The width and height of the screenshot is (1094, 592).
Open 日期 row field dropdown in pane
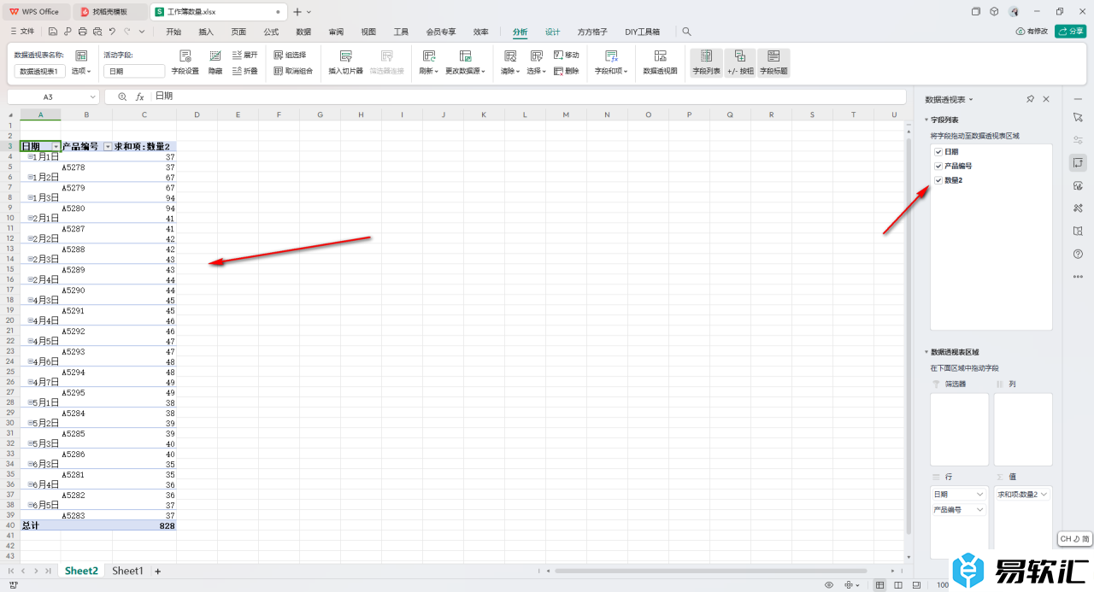[x=979, y=495]
